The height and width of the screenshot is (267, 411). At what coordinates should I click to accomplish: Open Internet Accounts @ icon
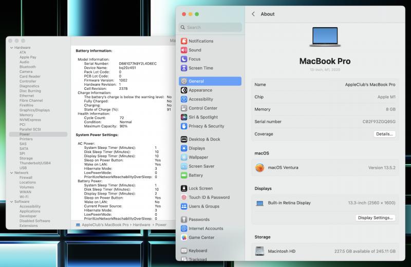(x=184, y=228)
